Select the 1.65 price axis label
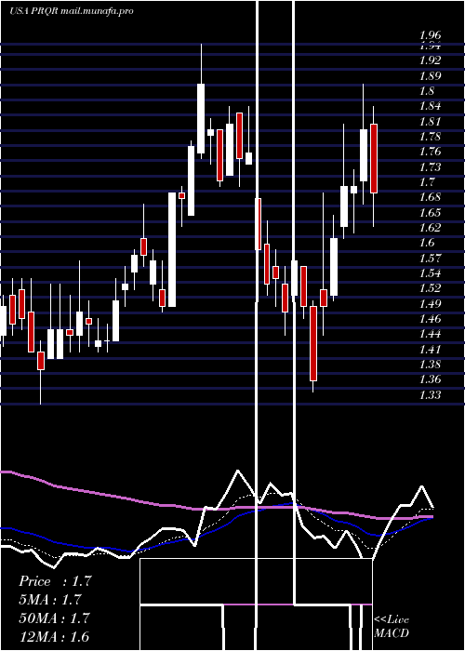The width and height of the screenshot is (465, 651). [430, 213]
